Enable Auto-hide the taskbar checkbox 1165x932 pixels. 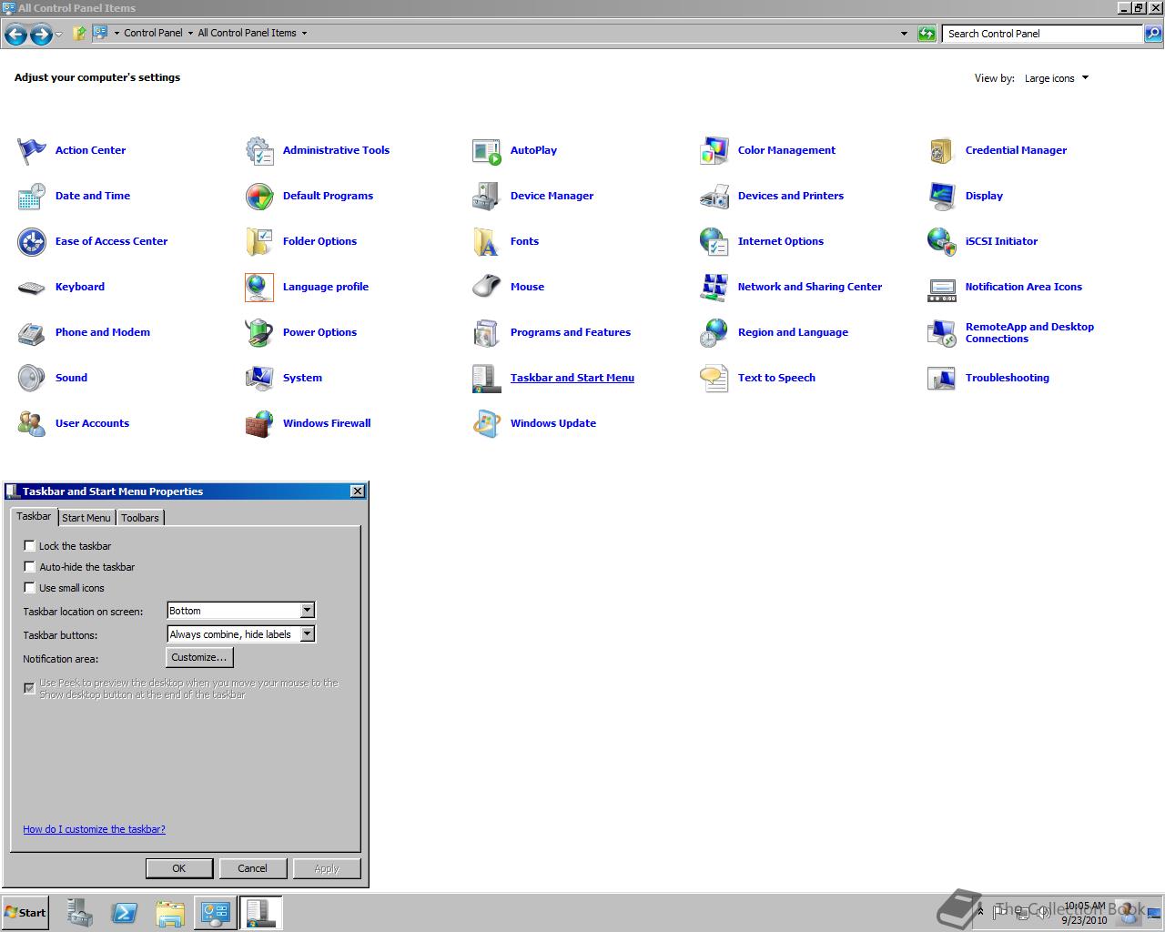(29, 567)
